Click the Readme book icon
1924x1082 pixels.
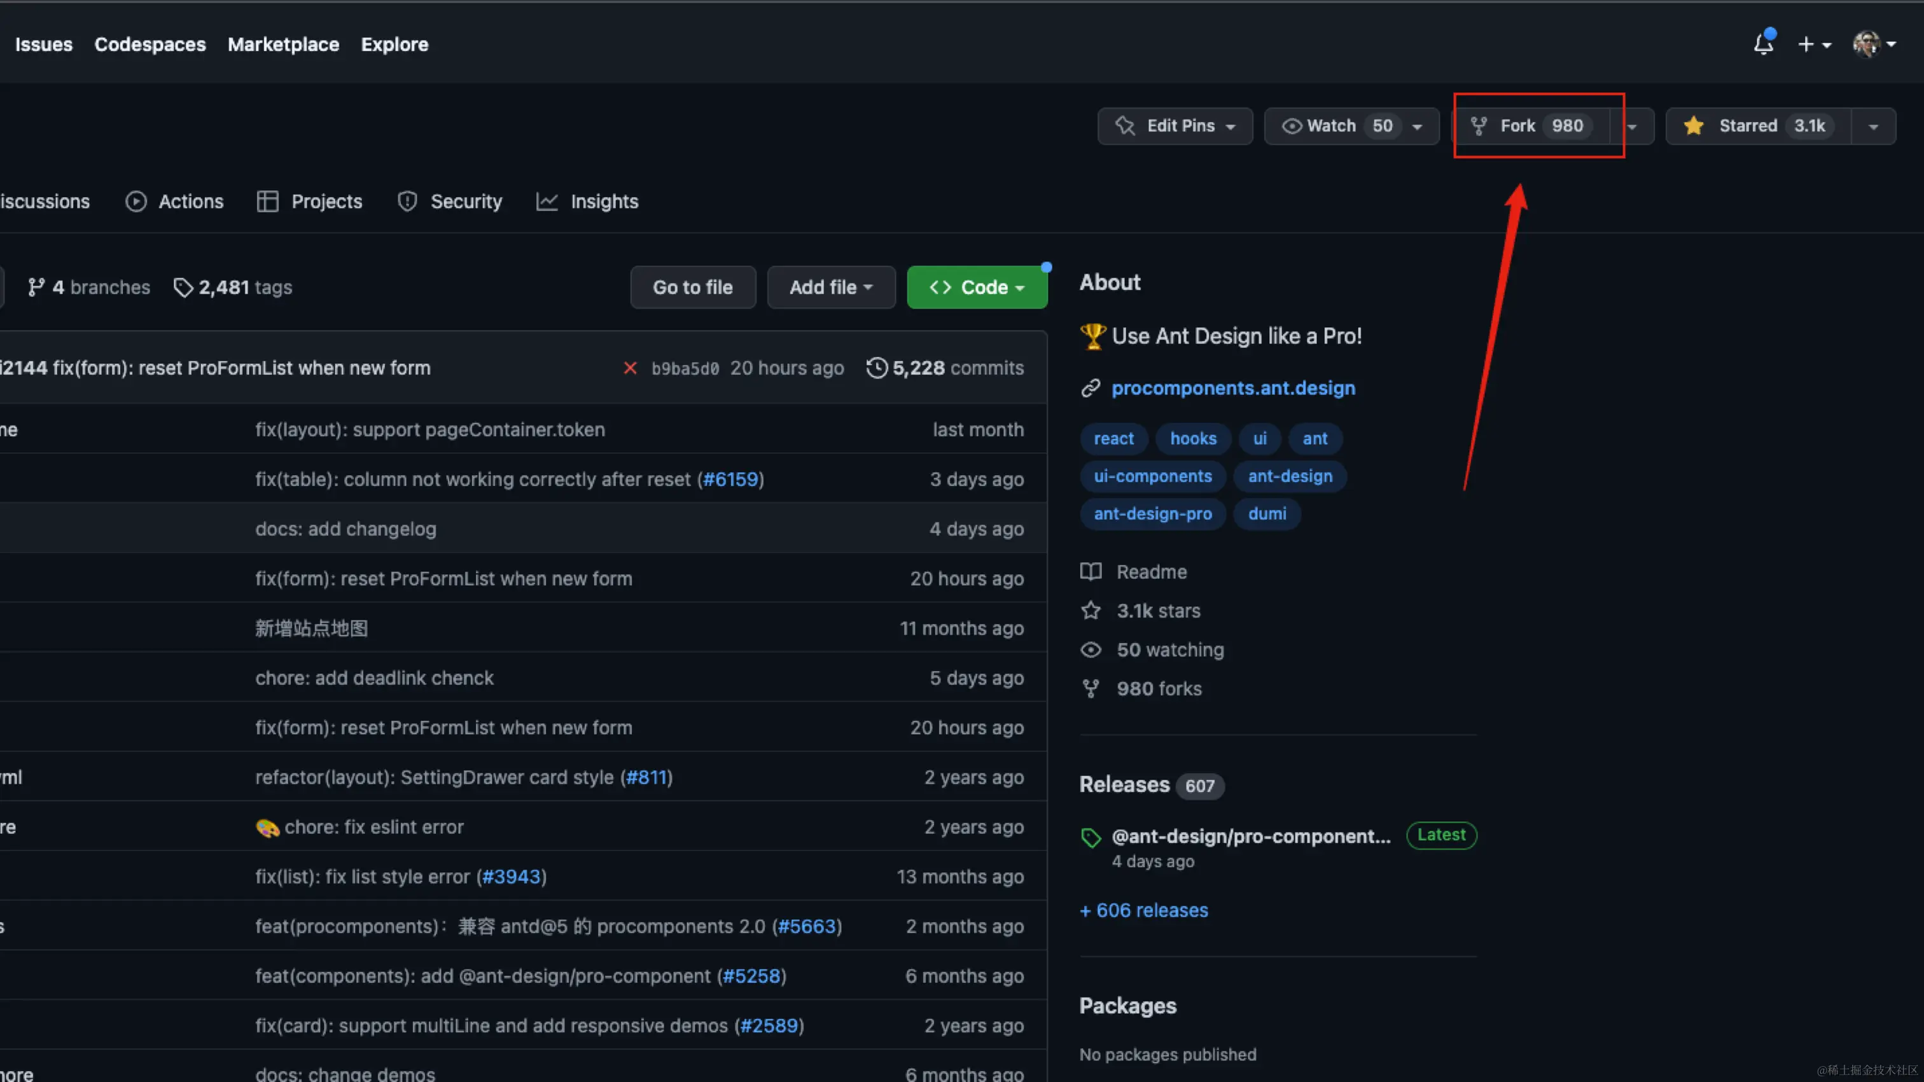tap(1091, 572)
